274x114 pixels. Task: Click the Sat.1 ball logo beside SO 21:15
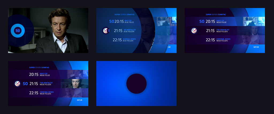17,84
